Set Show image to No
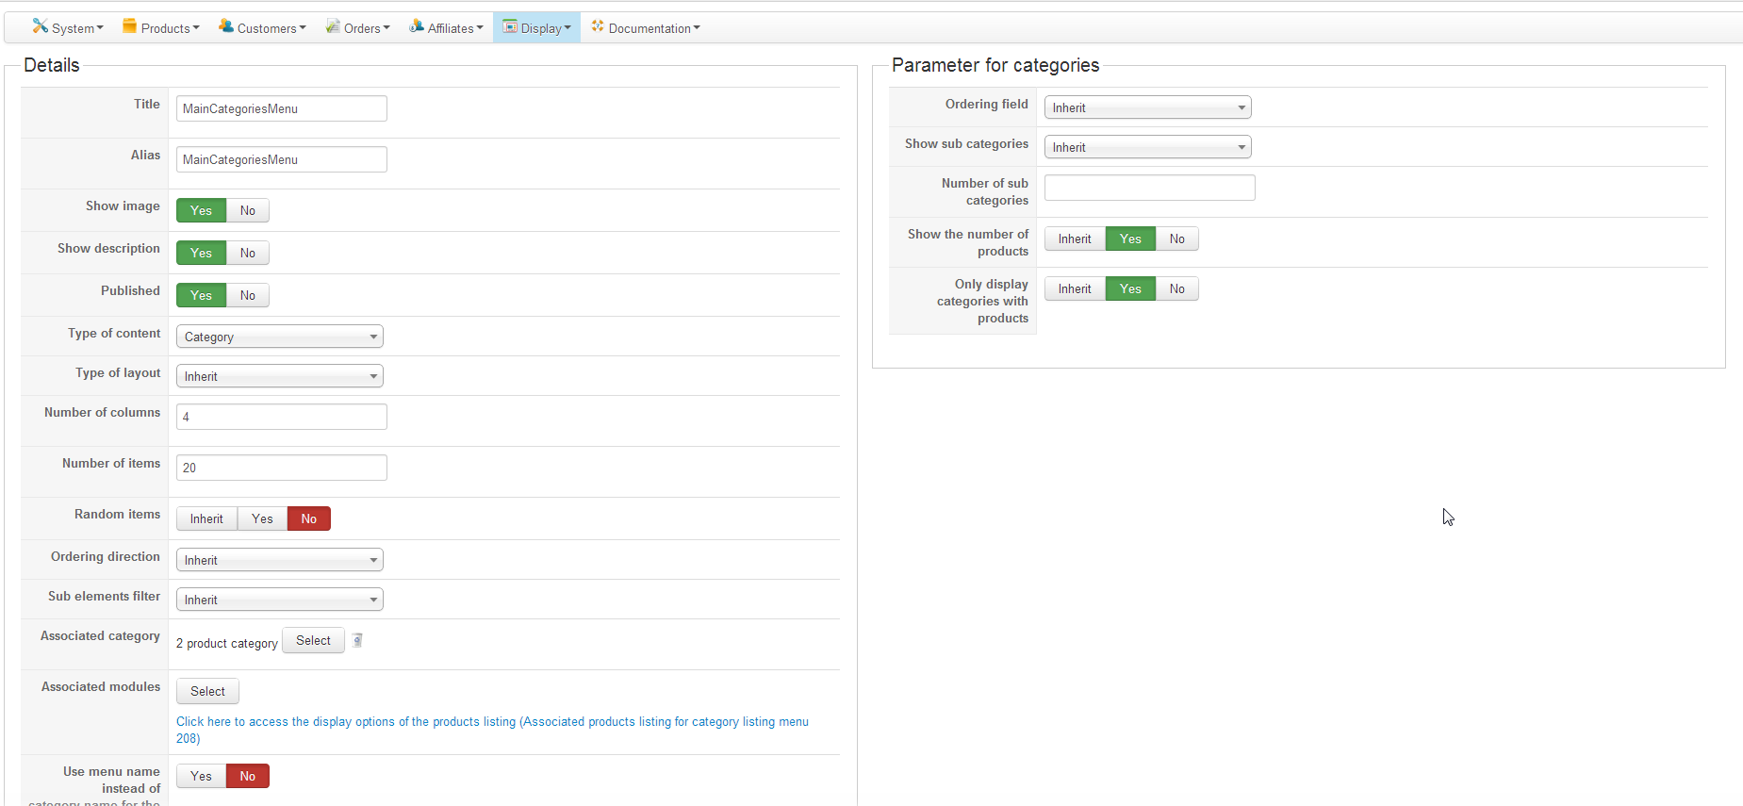This screenshot has width=1743, height=806. (x=248, y=210)
